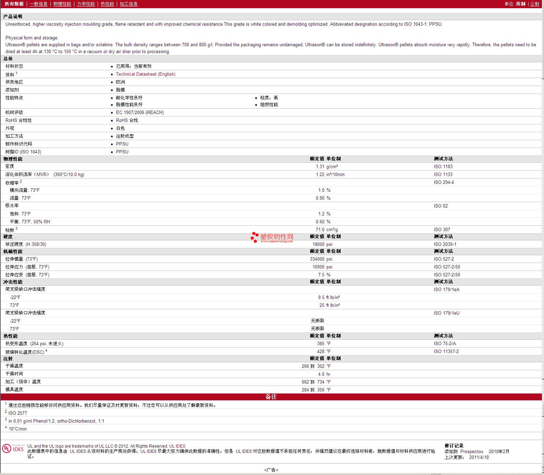
Task: Click footnote 2 superscript beside 收缩率
Action: pyautogui.click(x=21, y=181)
